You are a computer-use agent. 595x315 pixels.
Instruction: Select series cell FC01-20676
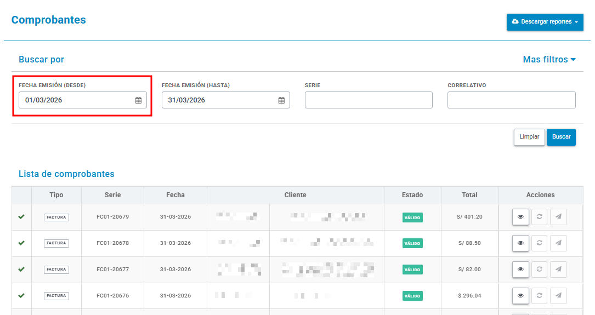[113, 296]
